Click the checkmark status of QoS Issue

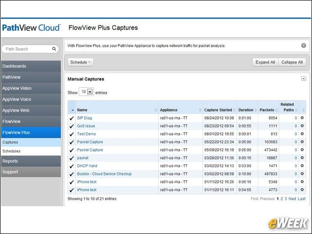pyautogui.click(x=72, y=126)
